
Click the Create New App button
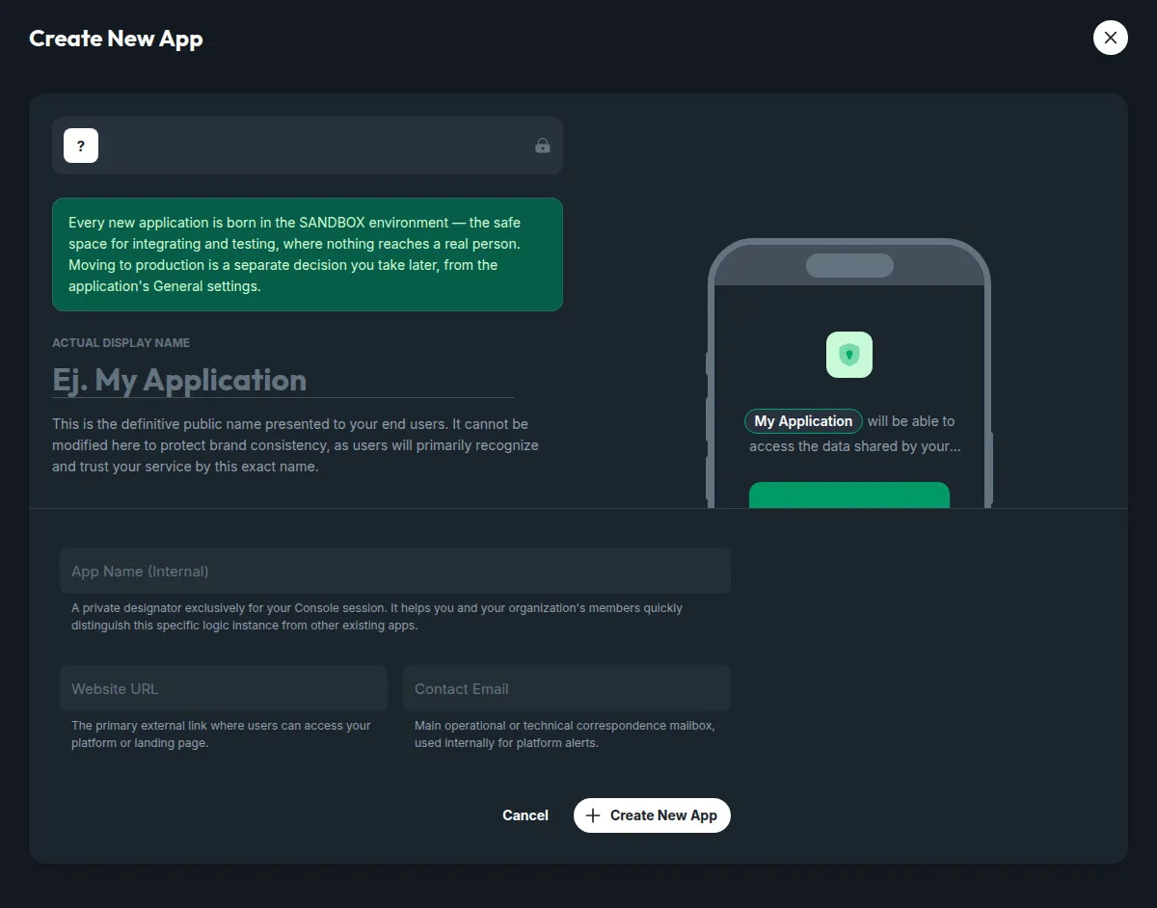pos(652,815)
